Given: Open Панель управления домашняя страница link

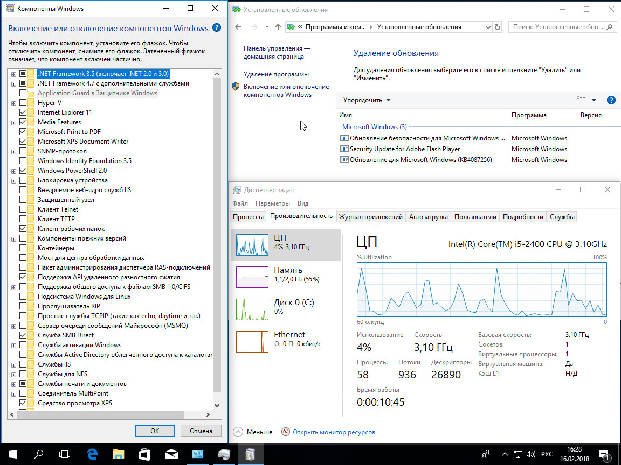Looking at the screenshot, I should point(277,52).
